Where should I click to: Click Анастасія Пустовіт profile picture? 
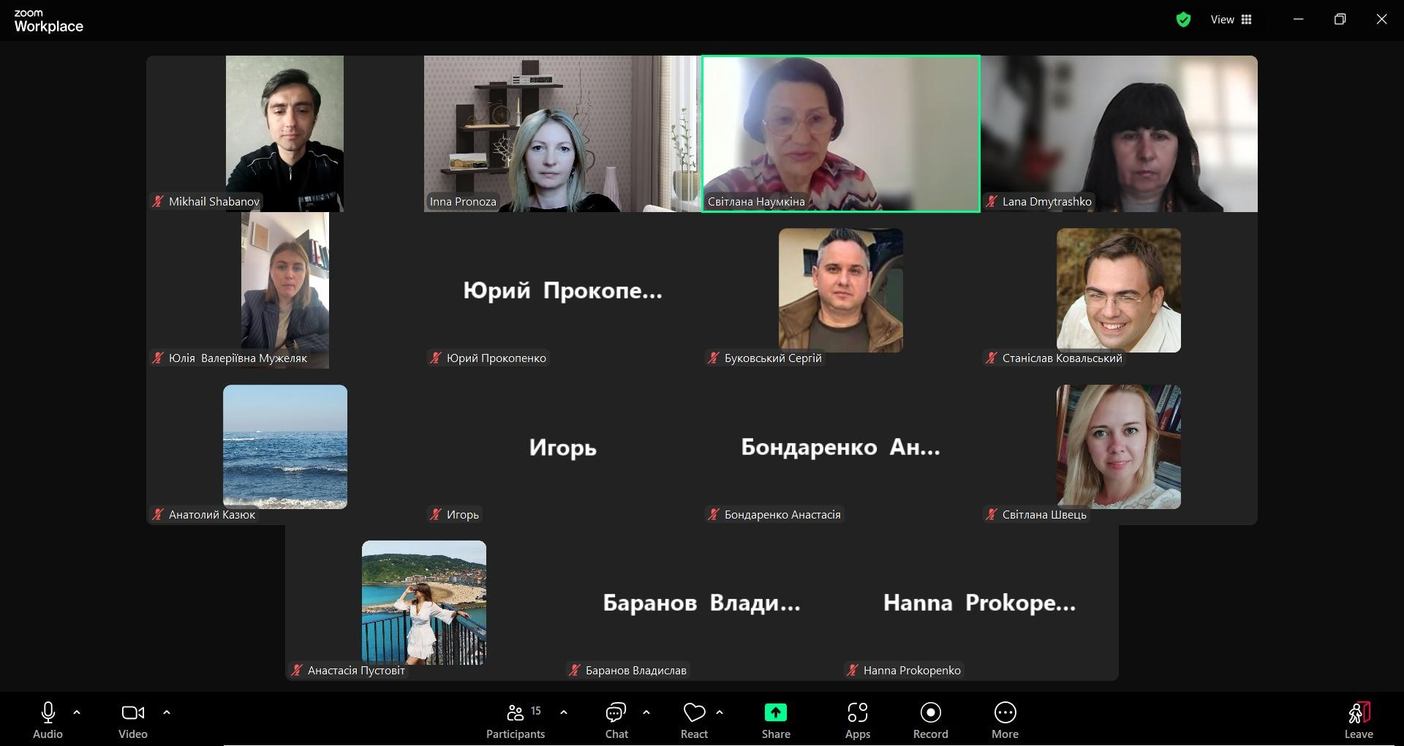424,603
